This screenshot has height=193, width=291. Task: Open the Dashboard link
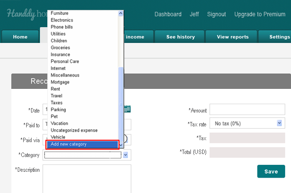pyautogui.click(x=168, y=14)
